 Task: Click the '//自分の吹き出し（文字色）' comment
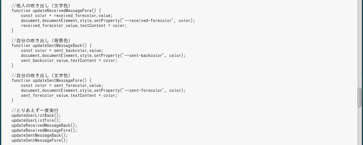pyautogui.click(x=41, y=75)
